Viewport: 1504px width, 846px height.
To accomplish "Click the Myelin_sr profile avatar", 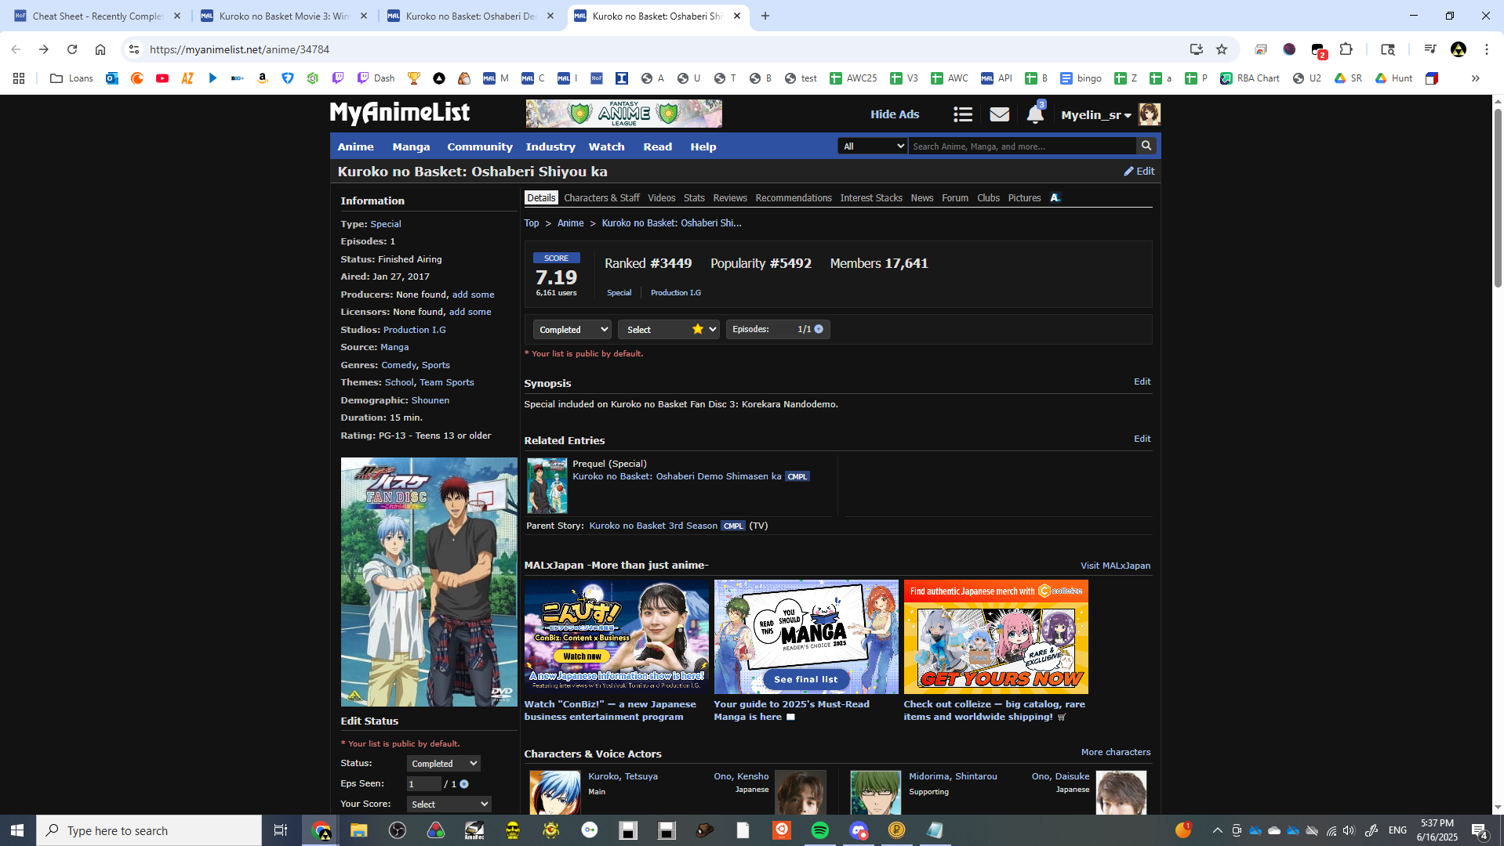I will coord(1150,114).
